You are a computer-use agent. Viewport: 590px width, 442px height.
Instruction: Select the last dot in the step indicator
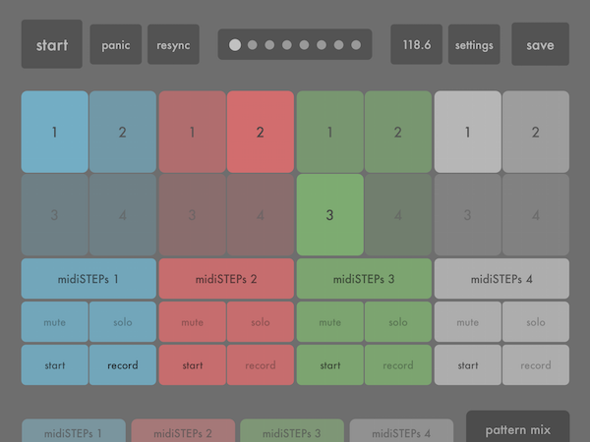[356, 45]
